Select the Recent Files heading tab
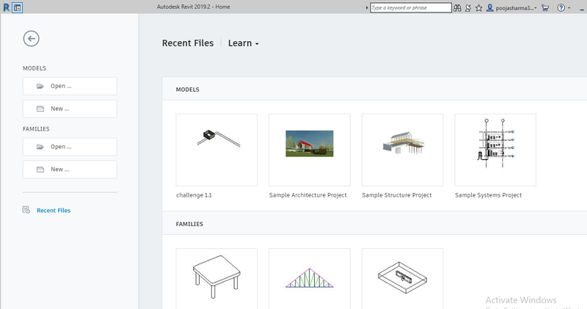Image resolution: width=587 pixels, height=309 pixels. click(x=188, y=43)
